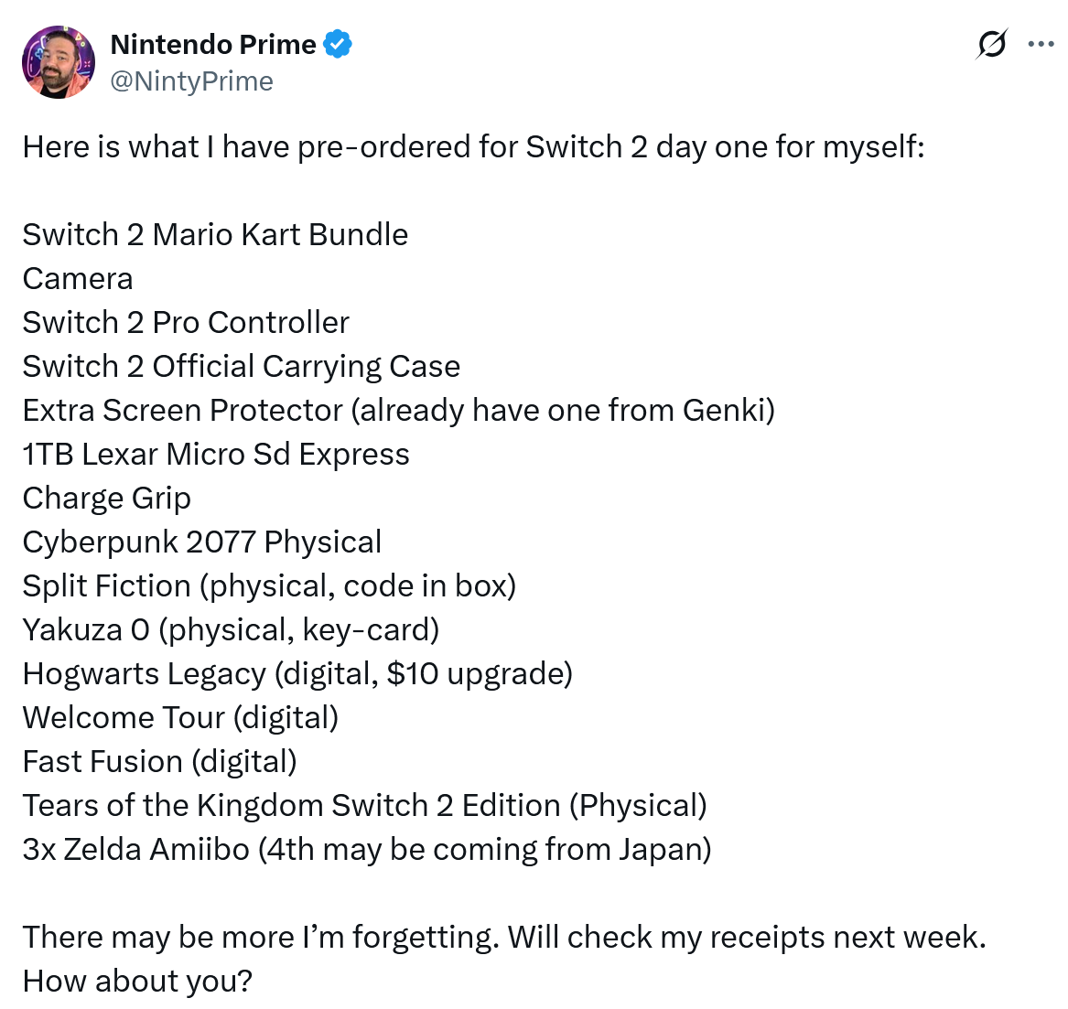Click the "Switch 2 Official Carrying Case" text
Image resolution: width=1068 pixels, height=1009 pixels.
[241, 366]
